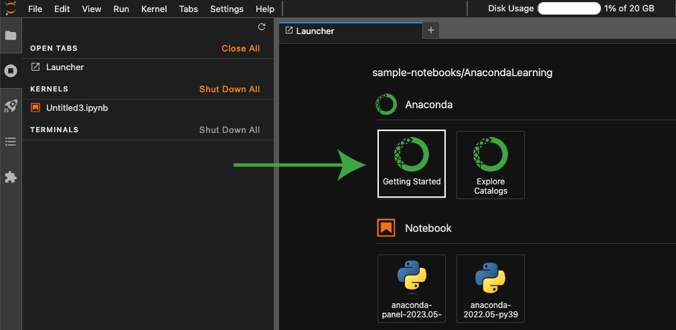Open the Settings menu
The height and width of the screenshot is (330, 676).
coord(227,9)
